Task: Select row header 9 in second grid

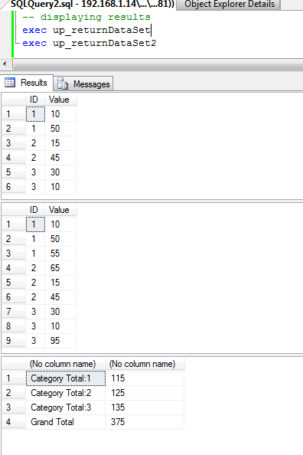Action: point(14,340)
